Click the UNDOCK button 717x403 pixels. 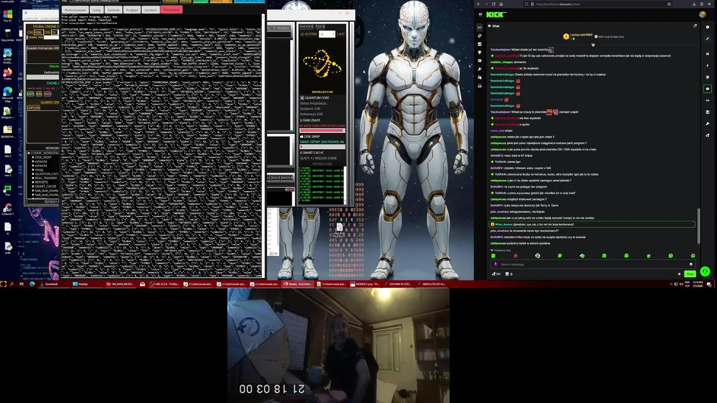(306, 26)
